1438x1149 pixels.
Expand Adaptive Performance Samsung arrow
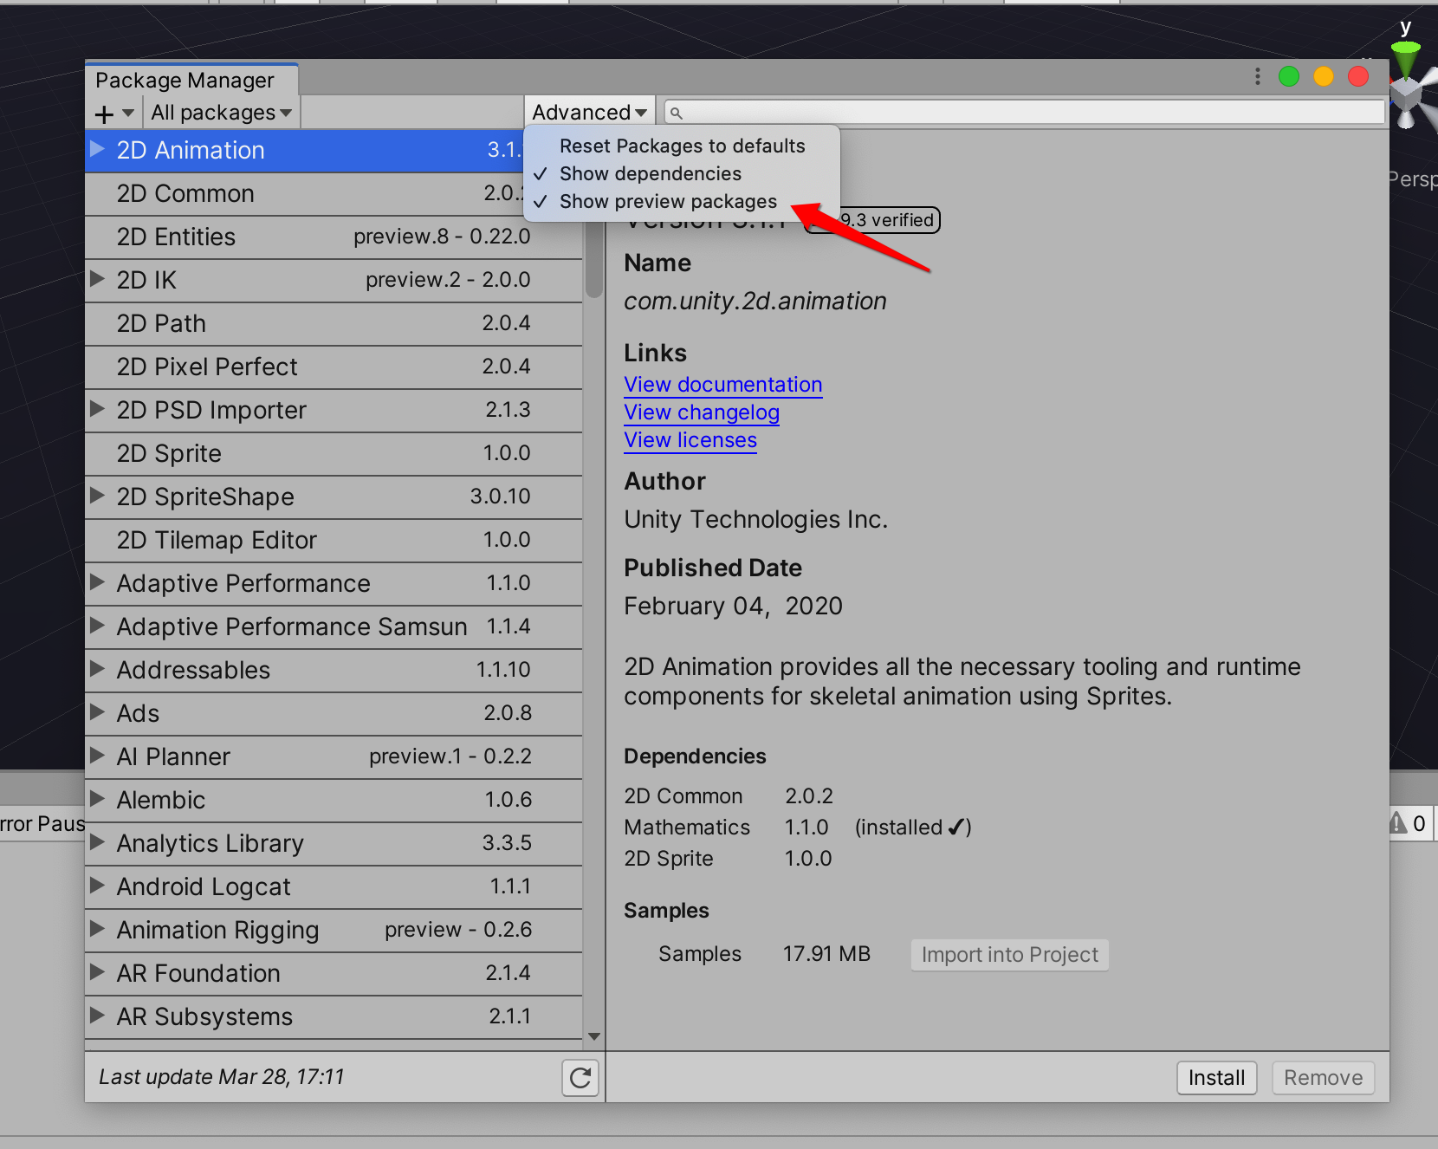click(98, 626)
